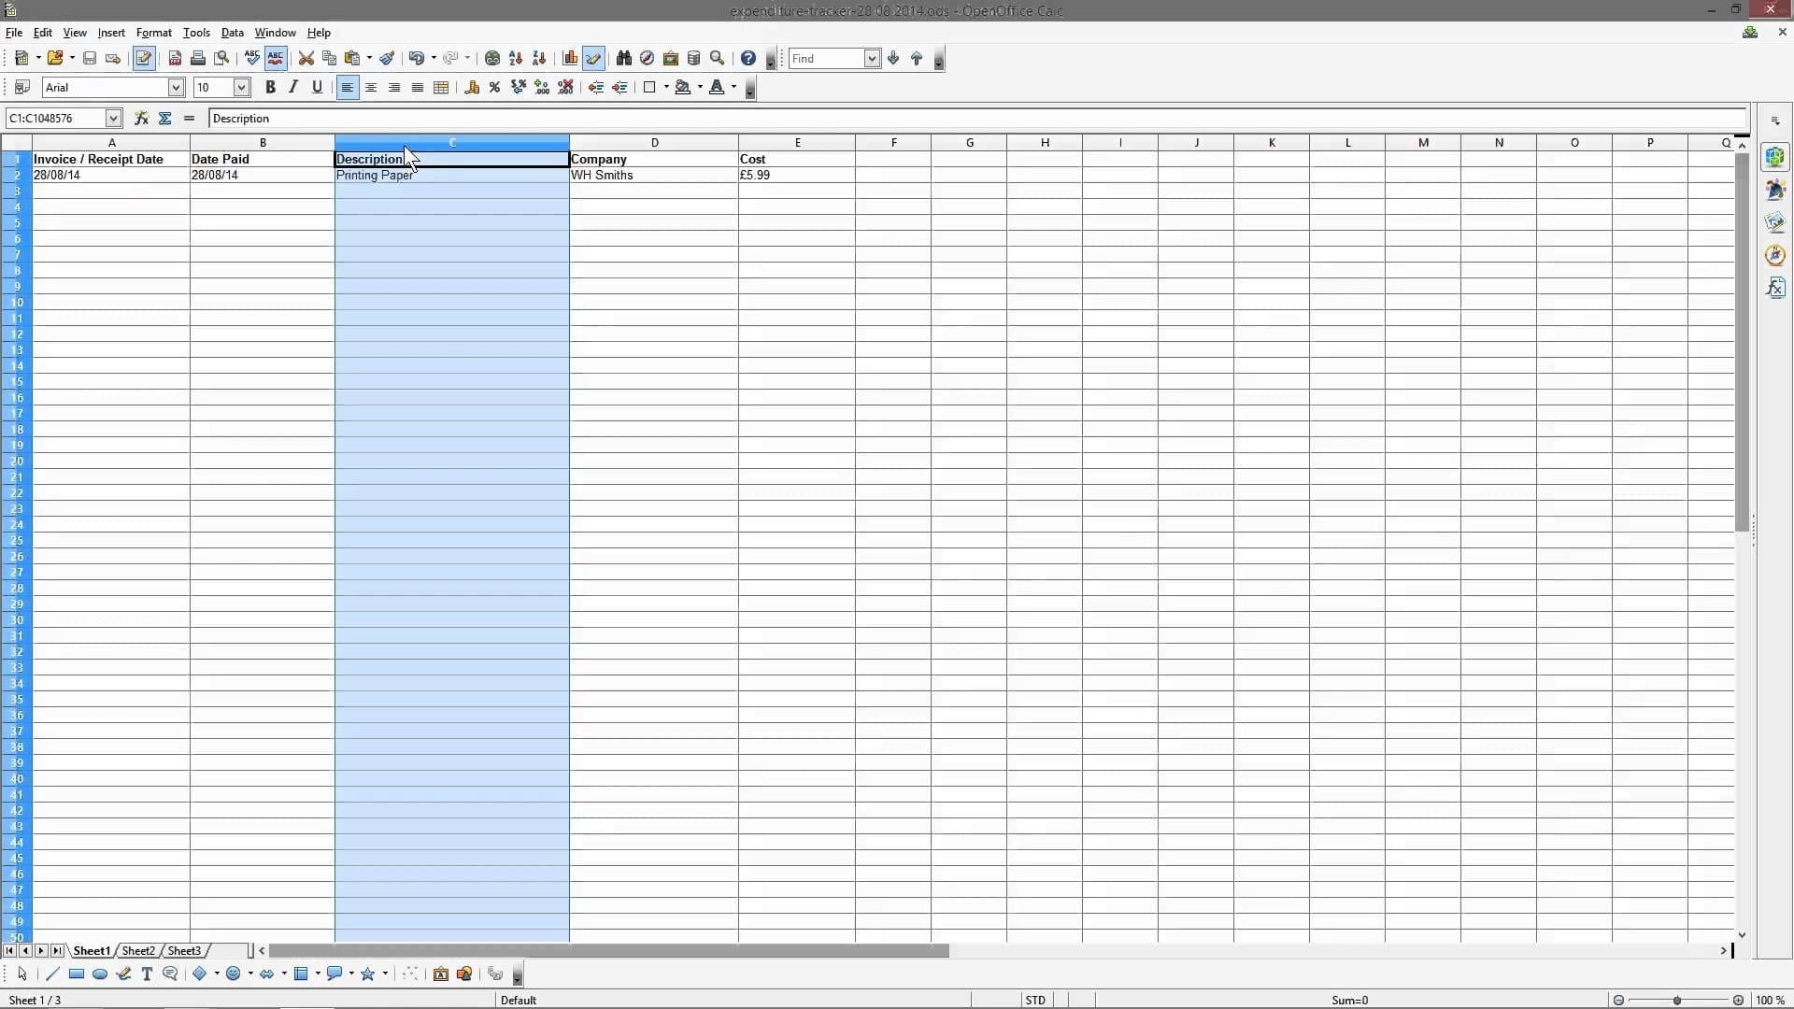Screen dimensions: 1794x1009
Task: Toggle text alignment center icon
Action: pyautogui.click(x=371, y=86)
